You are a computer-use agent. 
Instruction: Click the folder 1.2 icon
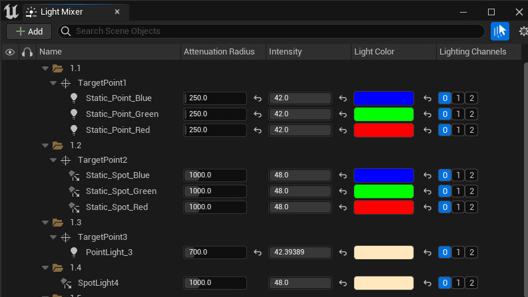tap(58, 146)
